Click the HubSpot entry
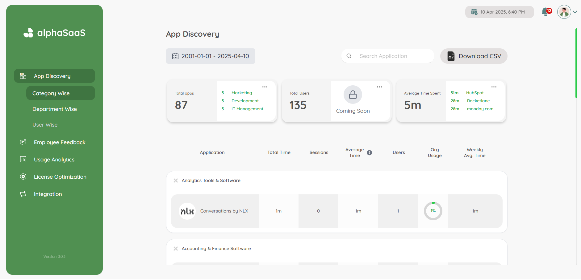The image size is (581, 280). pos(475,93)
